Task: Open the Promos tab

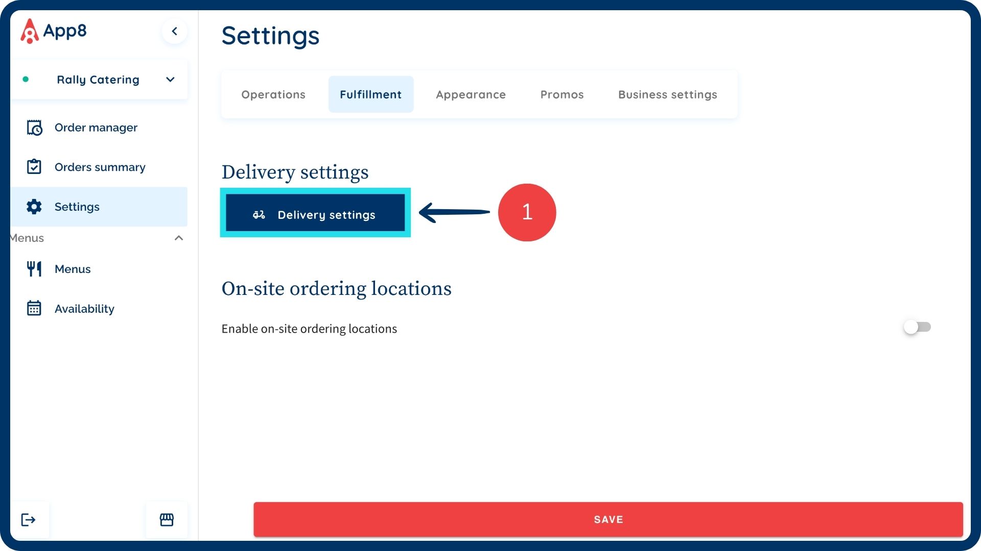Action: 562,94
